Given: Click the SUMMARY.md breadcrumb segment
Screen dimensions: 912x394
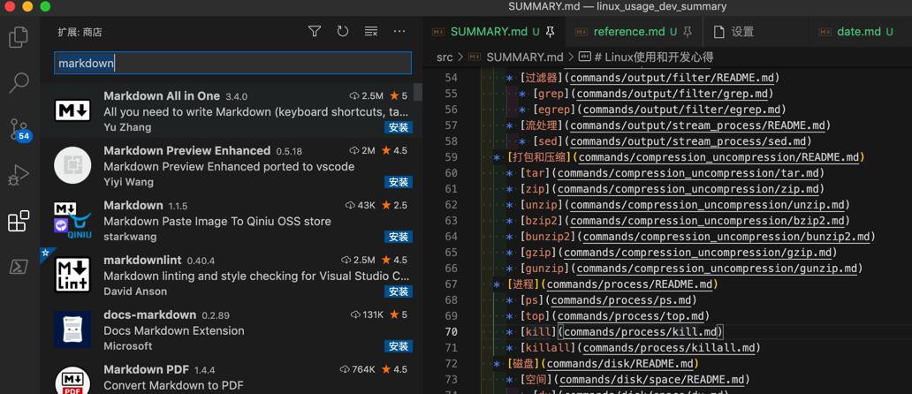Looking at the screenshot, I should [x=525, y=57].
